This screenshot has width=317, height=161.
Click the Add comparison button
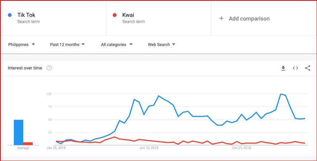[x=249, y=18]
